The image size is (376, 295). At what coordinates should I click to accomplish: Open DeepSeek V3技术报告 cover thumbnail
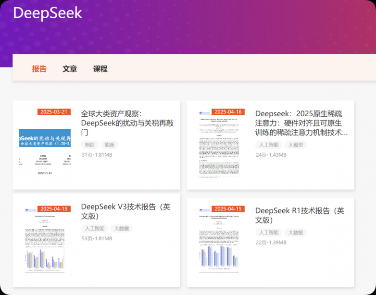45,240
